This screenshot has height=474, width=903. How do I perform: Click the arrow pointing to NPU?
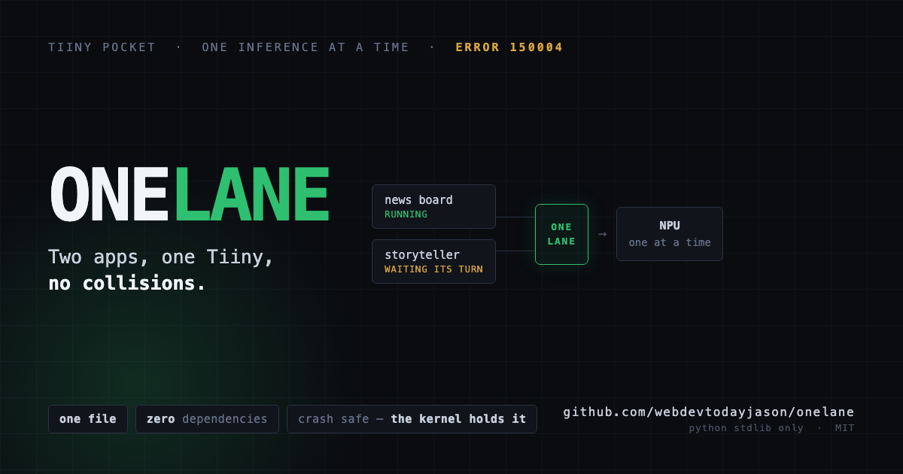[602, 234]
